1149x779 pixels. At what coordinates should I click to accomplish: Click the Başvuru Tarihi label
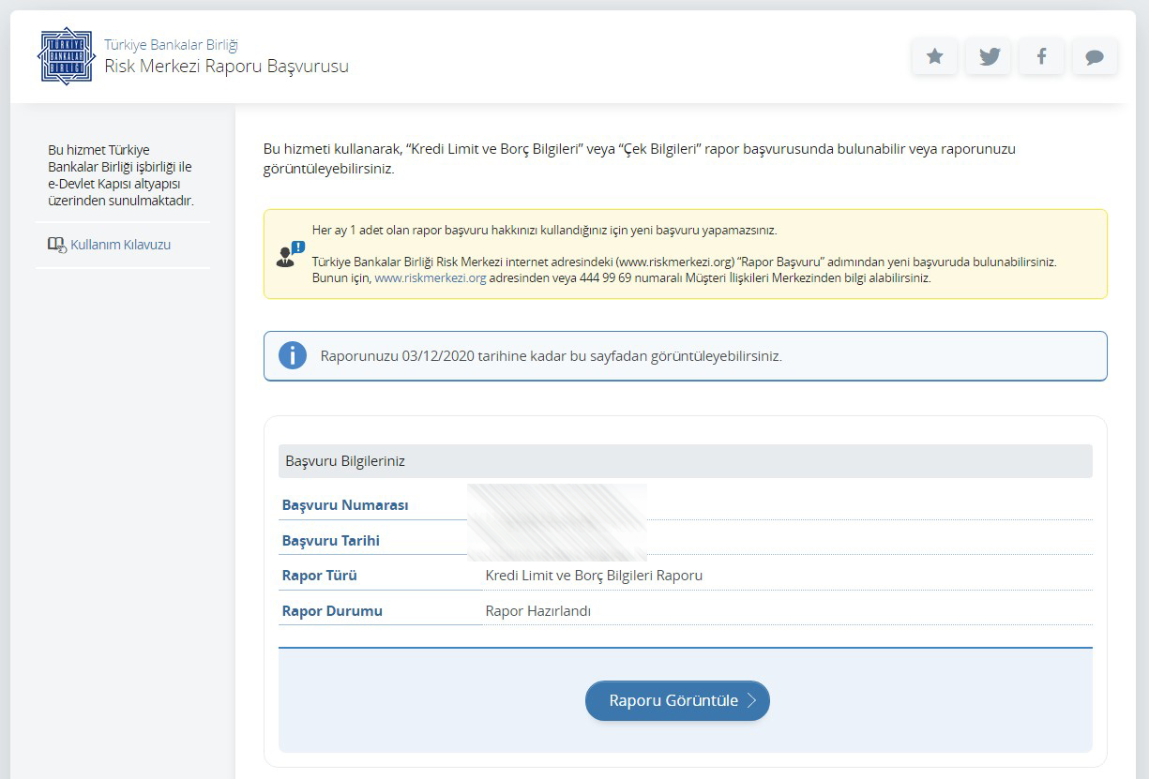click(331, 541)
